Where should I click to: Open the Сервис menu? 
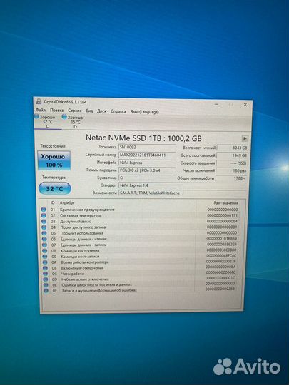[x=75, y=111]
